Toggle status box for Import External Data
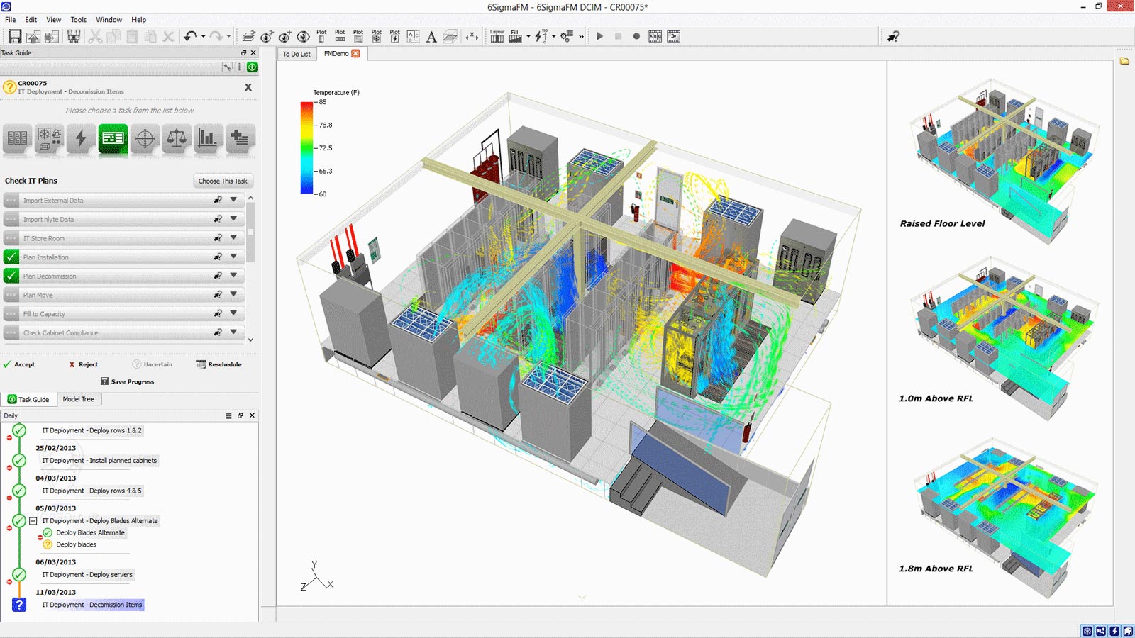The width and height of the screenshot is (1135, 638). click(11, 201)
